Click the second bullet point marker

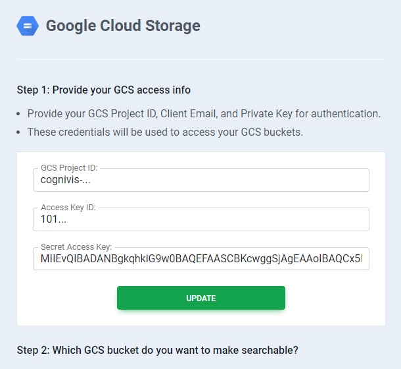pos(20,132)
